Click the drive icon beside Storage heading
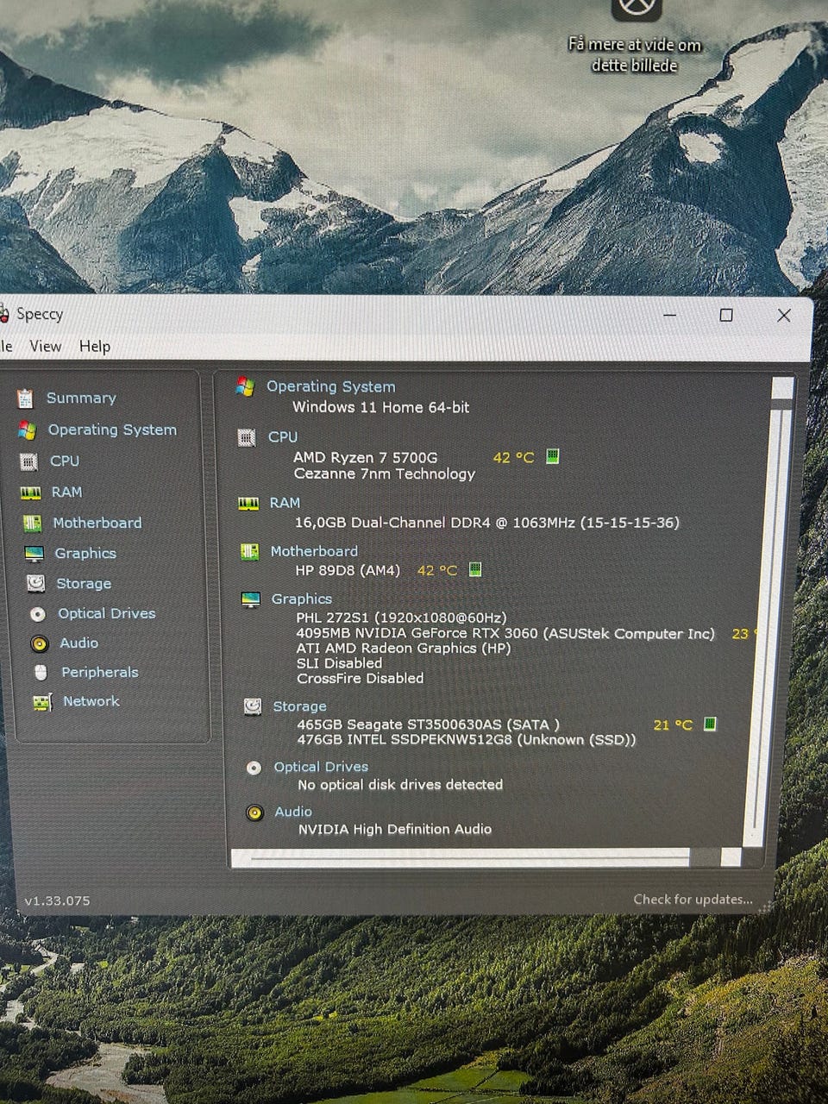828x1104 pixels. (253, 707)
